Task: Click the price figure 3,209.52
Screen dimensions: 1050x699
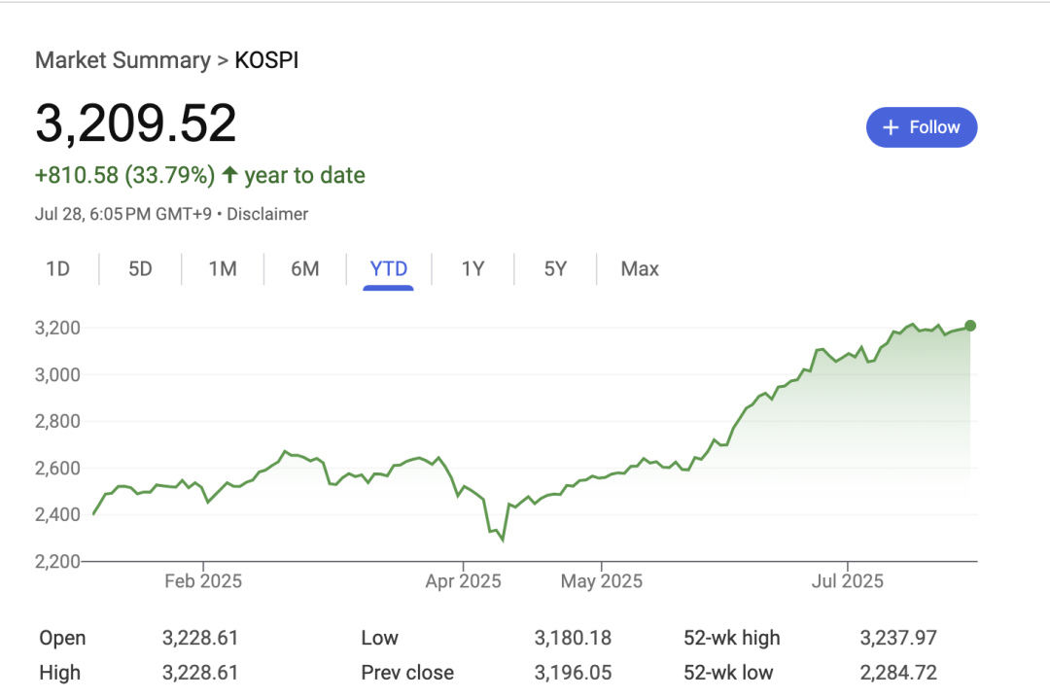Action: pos(135,123)
